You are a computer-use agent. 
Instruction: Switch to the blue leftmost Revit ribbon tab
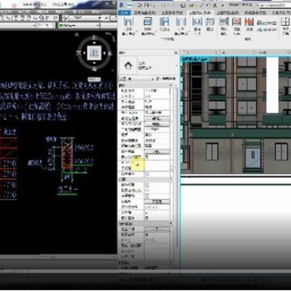pyautogui.click(x=124, y=13)
